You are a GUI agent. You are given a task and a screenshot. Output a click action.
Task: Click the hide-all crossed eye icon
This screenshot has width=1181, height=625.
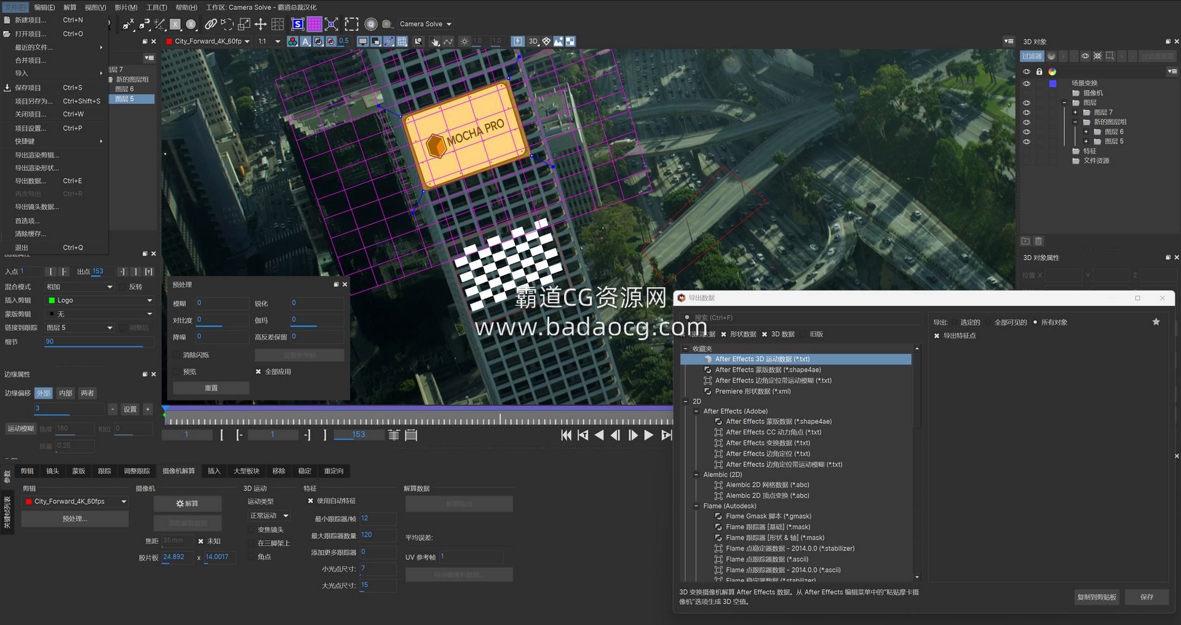[x=1097, y=56]
